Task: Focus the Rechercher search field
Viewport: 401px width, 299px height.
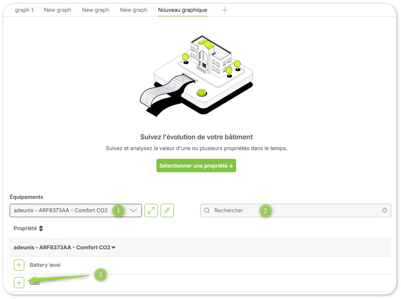Action: pos(296,210)
